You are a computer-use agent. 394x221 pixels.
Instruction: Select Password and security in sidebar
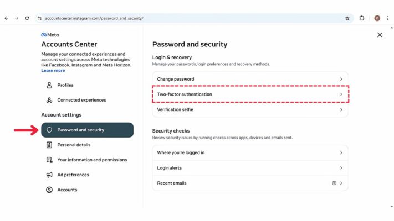pyautogui.click(x=87, y=130)
